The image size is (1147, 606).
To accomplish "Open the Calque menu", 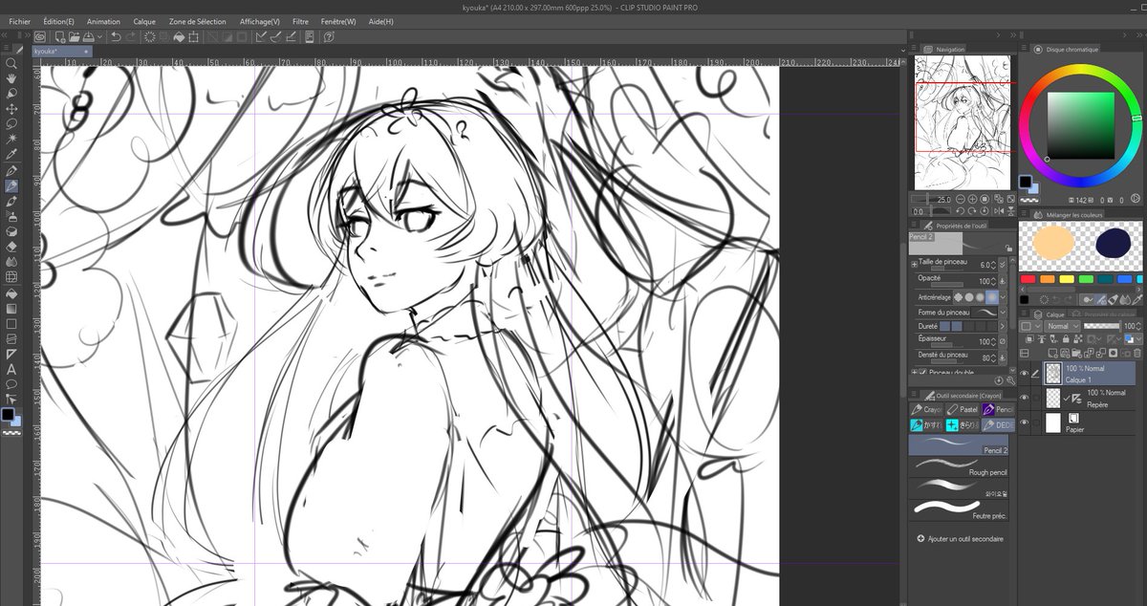I will [144, 21].
